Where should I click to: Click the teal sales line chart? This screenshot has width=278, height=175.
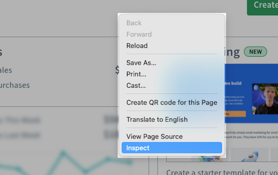point(66,162)
